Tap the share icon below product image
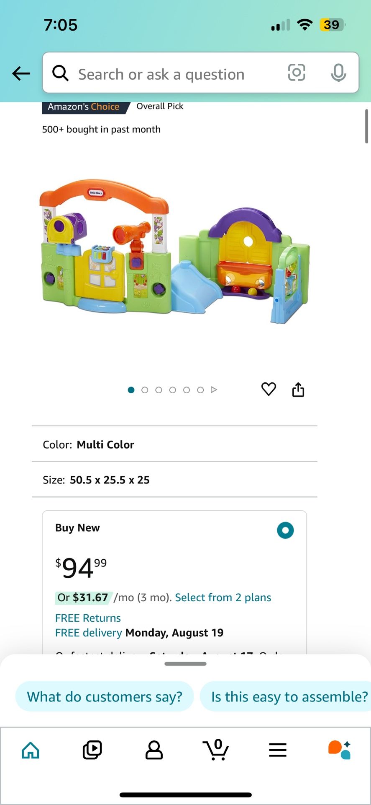Image resolution: width=371 pixels, height=805 pixels. 298,390
